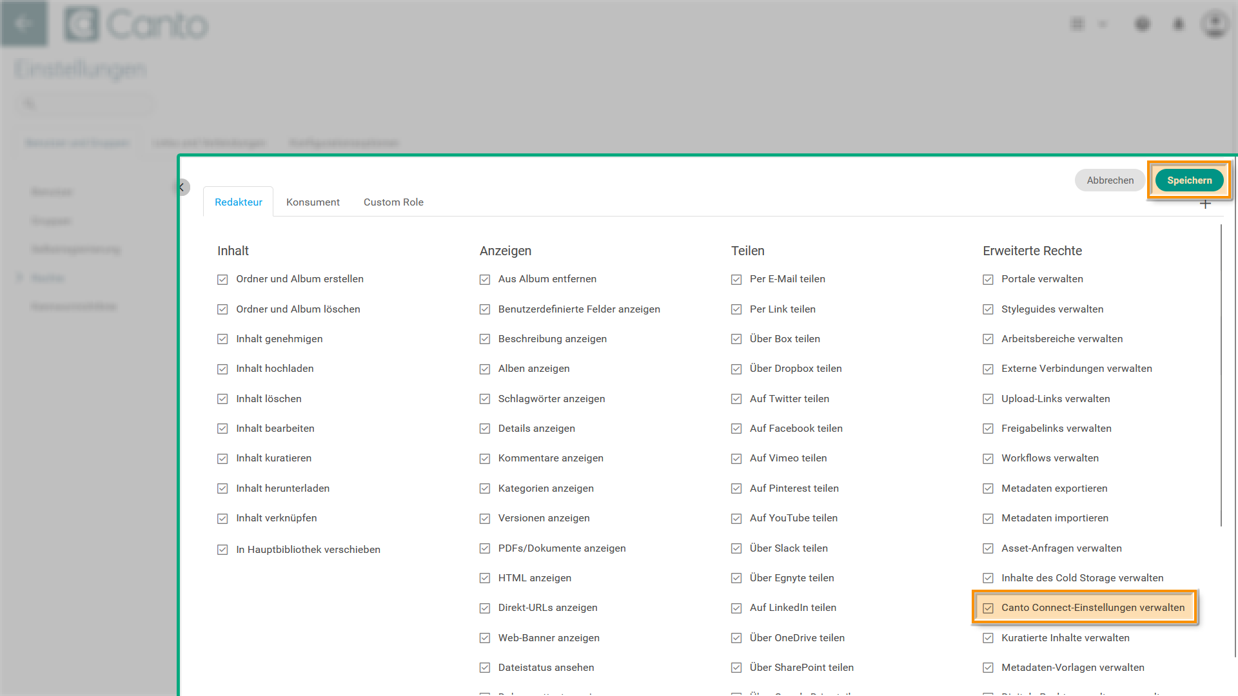Uncheck Inhalt hochladen
Screen dimensions: 1238x696
222,369
